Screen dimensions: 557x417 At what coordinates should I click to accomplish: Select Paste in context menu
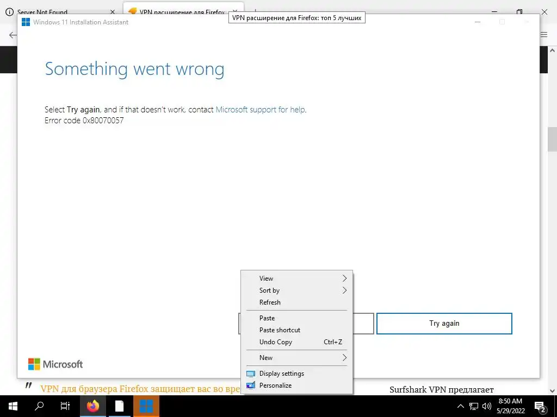(x=296, y=318)
